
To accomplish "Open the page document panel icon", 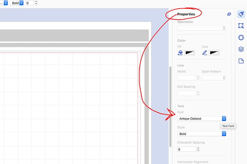I will click(241, 61).
